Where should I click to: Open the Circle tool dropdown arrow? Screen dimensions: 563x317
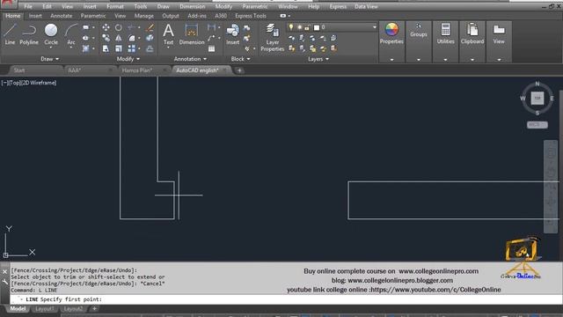[x=51, y=48]
